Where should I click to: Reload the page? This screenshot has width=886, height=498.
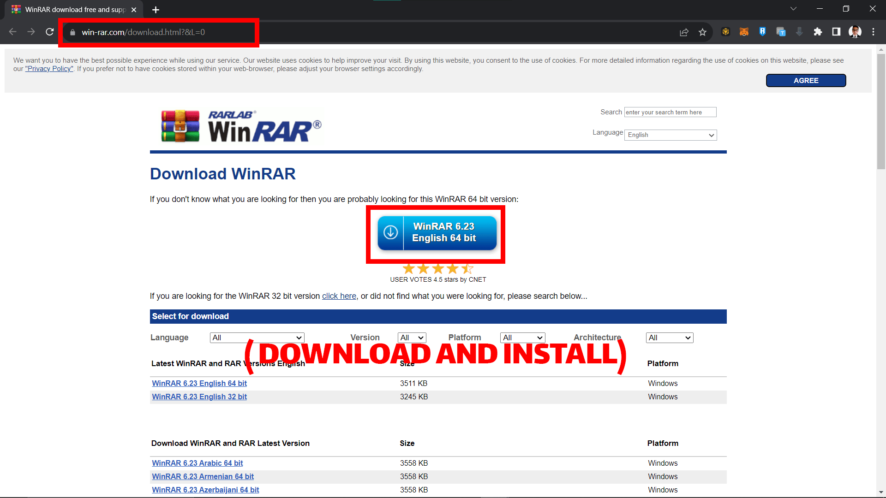pyautogui.click(x=49, y=32)
